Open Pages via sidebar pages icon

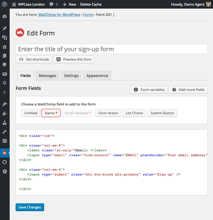[x=5, y=56]
